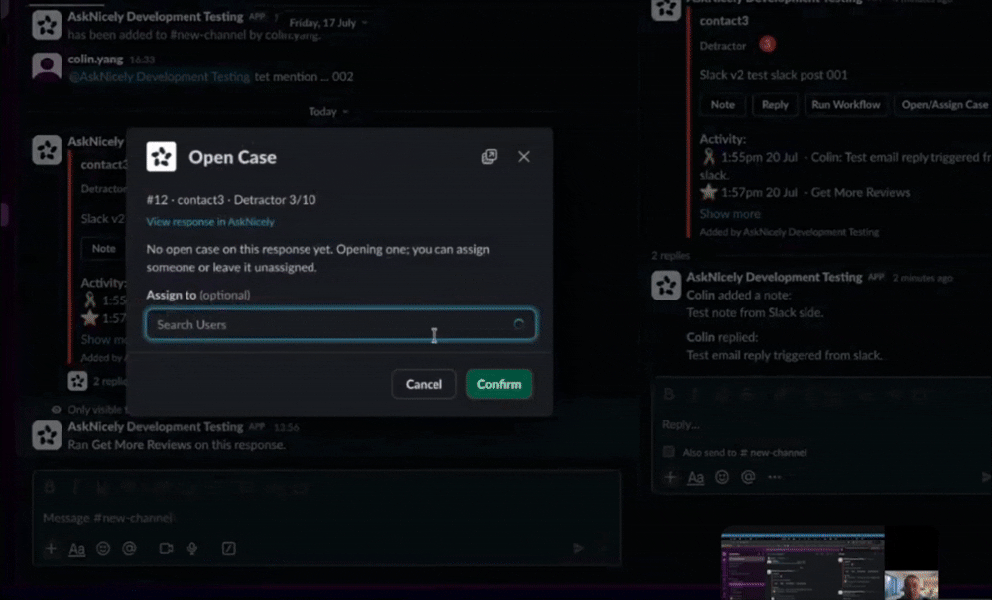Open the 2 replies thread in channel
Screen dimensions: 992x600
pyautogui.click(x=109, y=381)
